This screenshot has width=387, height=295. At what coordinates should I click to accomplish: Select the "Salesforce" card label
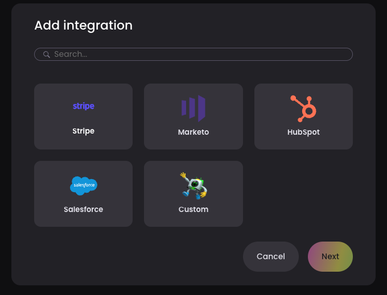tap(84, 210)
